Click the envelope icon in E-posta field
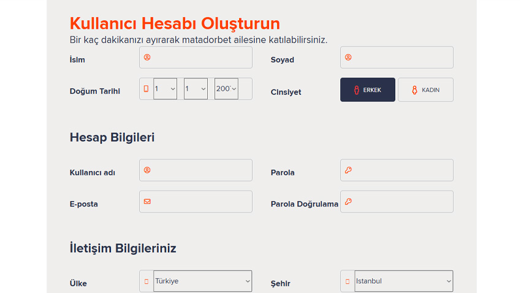Screen dimensions: 521x293 pos(147,201)
